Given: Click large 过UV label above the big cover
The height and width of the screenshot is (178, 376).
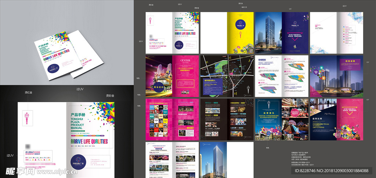Looking at the screenshot, I should point(80,89).
